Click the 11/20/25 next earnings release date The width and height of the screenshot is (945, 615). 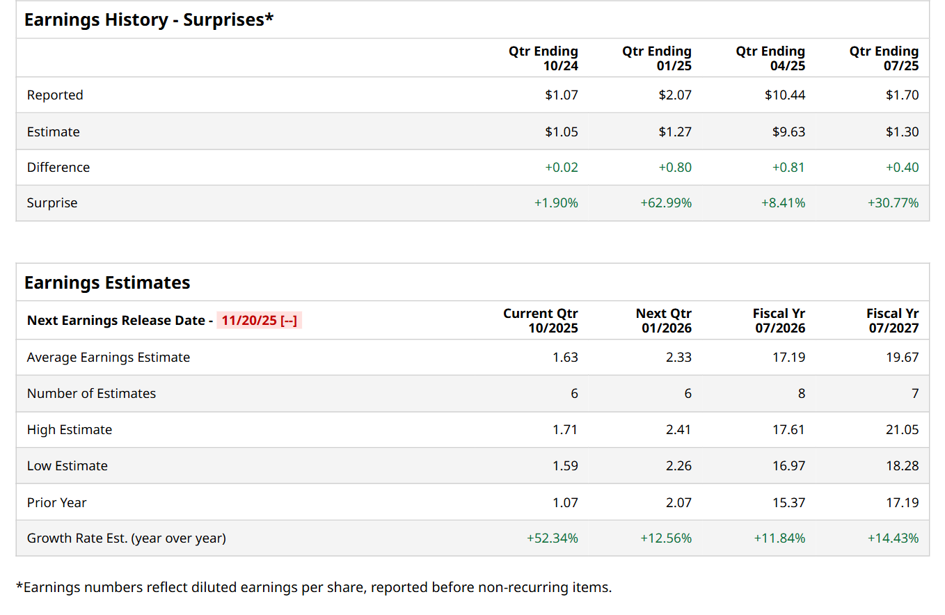point(259,321)
